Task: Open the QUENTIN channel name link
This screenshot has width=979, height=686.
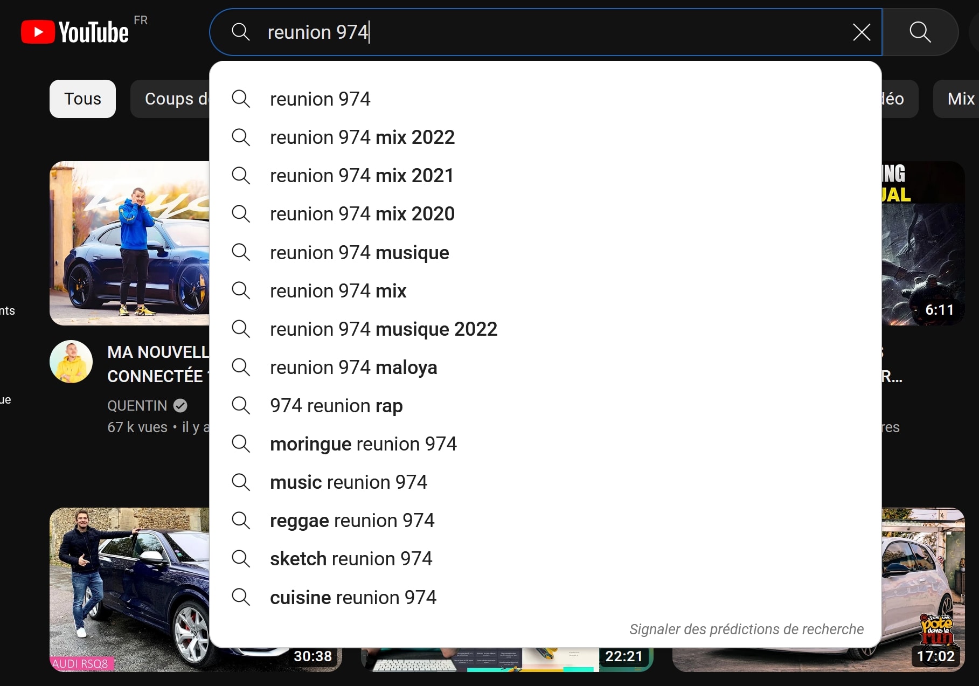Action: [137, 406]
